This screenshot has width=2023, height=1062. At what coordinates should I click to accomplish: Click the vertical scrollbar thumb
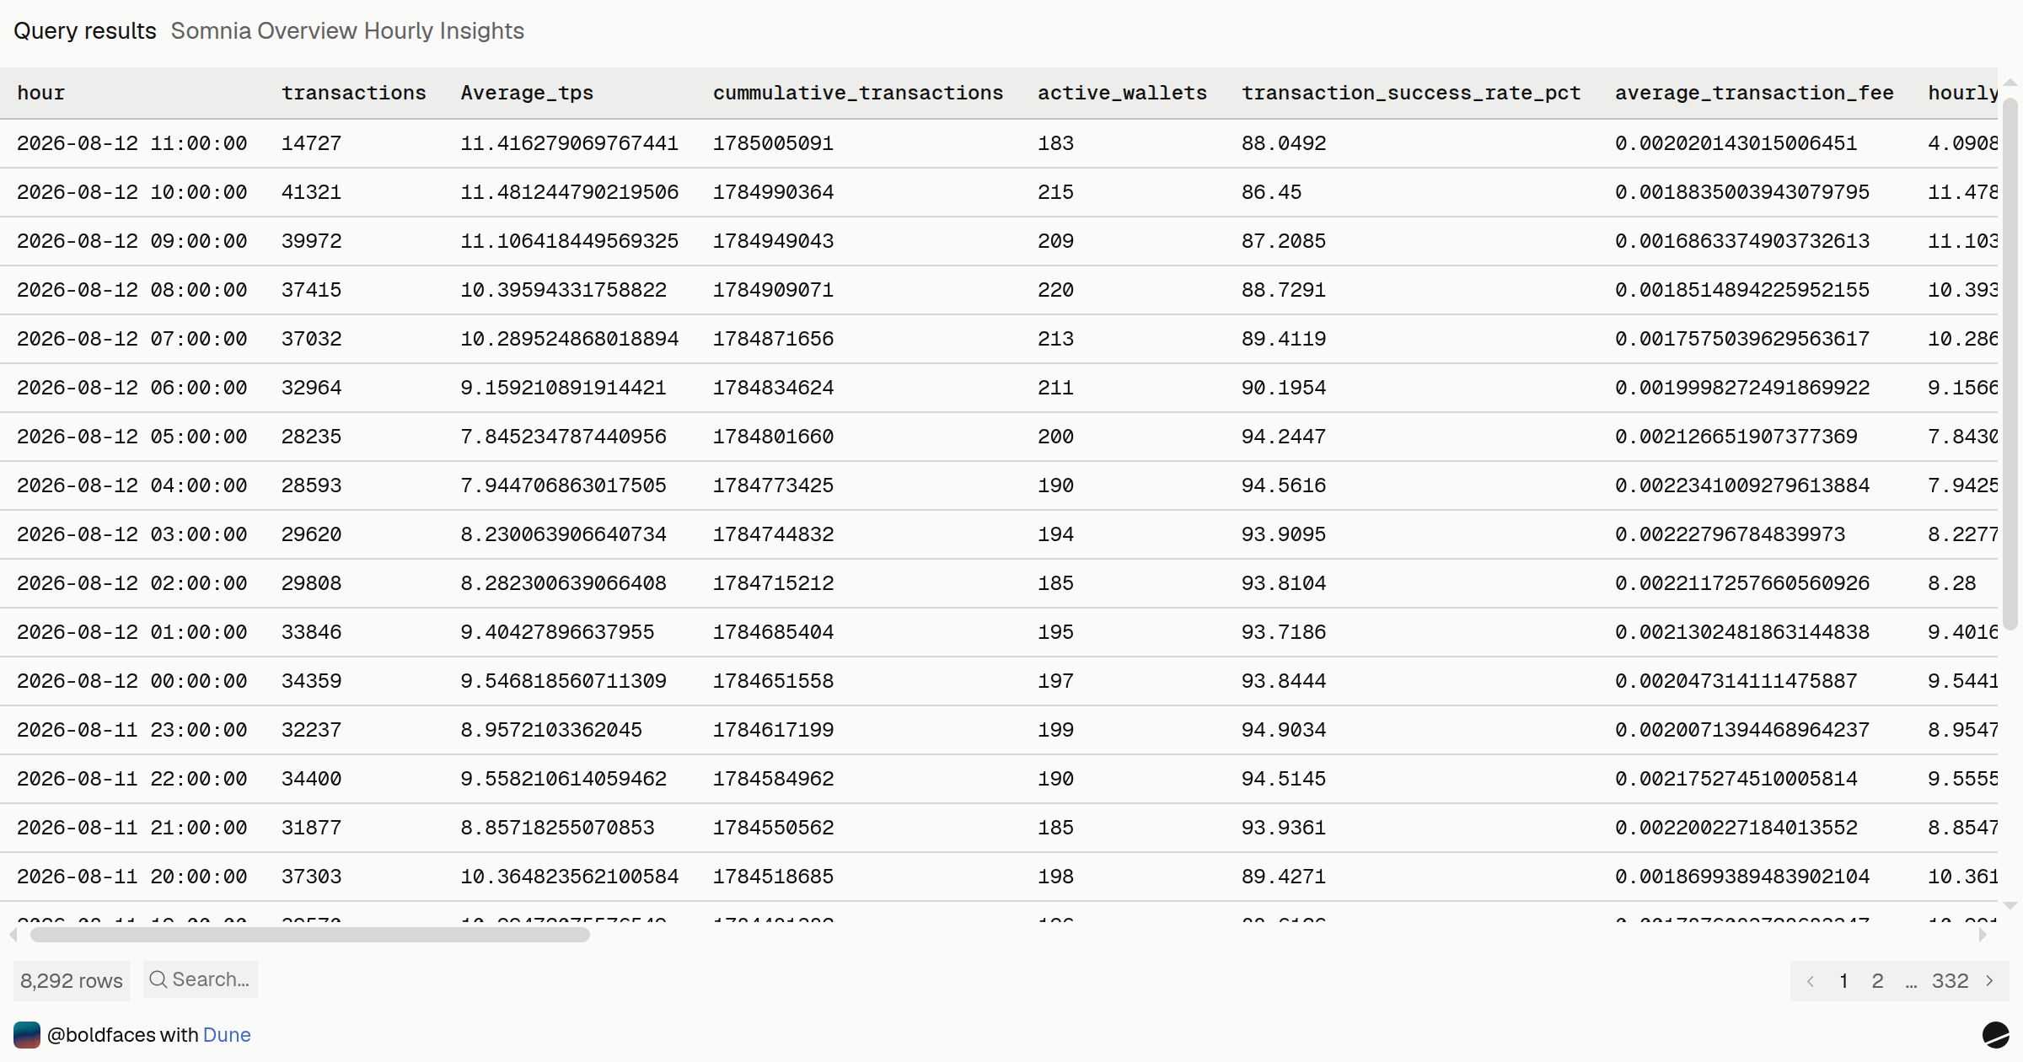point(2010,364)
